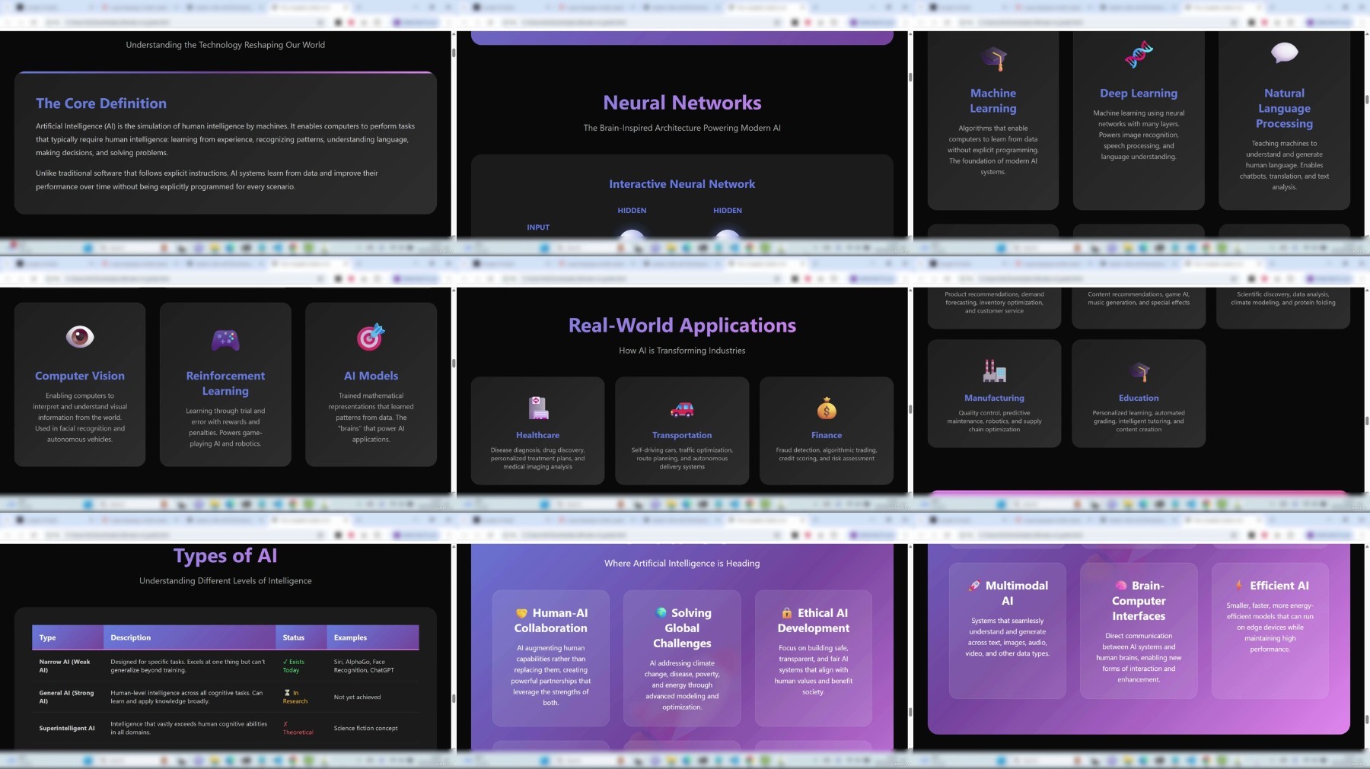This screenshot has width=1370, height=769.
Task: Click the 'Neural Networks' section heading
Action: pyautogui.click(x=682, y=103)
